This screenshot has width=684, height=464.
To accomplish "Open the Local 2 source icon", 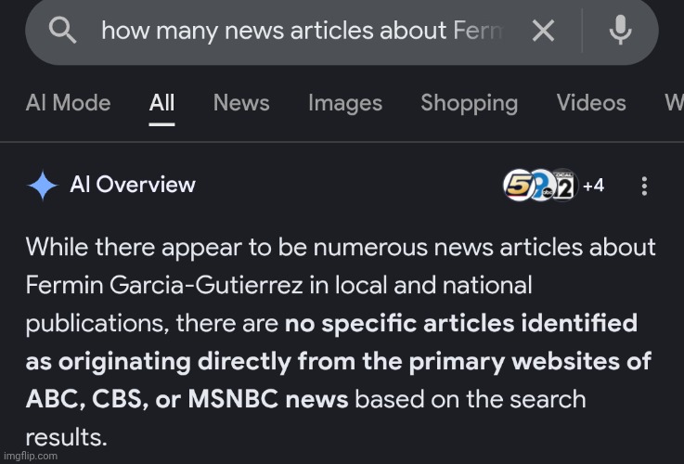I will pyautogui.click(x=564, y=186).
